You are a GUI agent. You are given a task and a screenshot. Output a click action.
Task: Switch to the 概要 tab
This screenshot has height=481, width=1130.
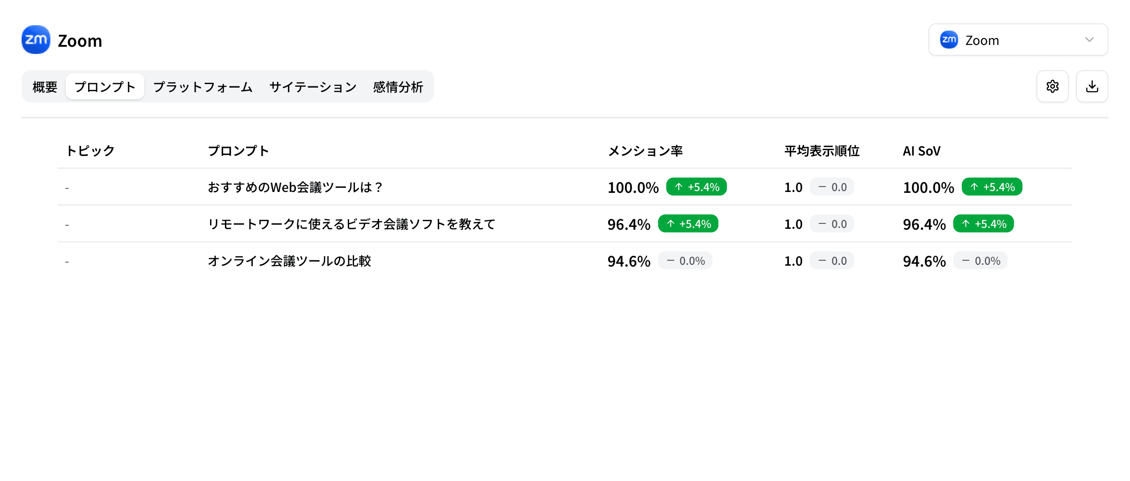[44, 86]
